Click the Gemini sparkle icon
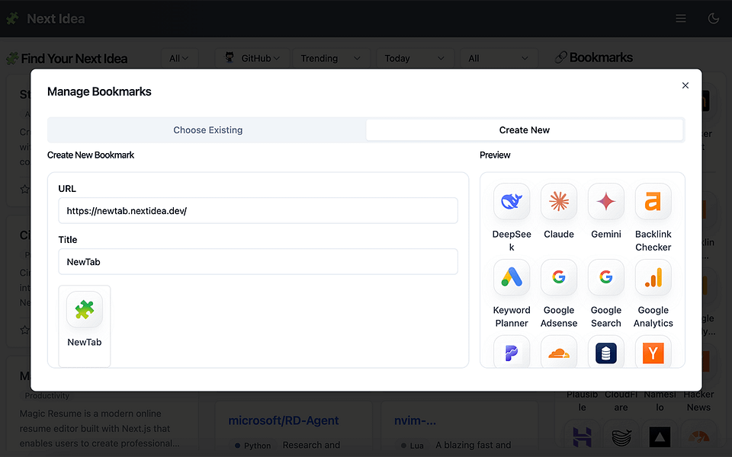The width and height of the screenshot is (732, 457). tap(606, 201)
